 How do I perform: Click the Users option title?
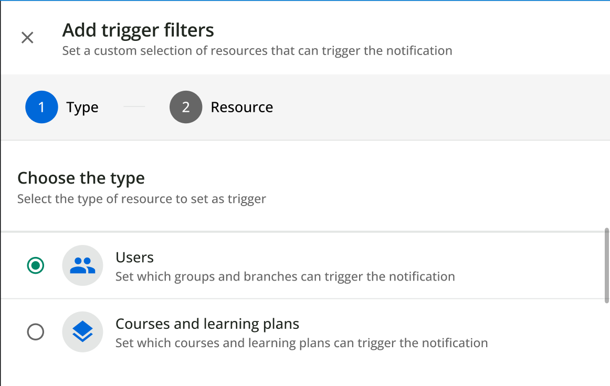pos(134,258)
